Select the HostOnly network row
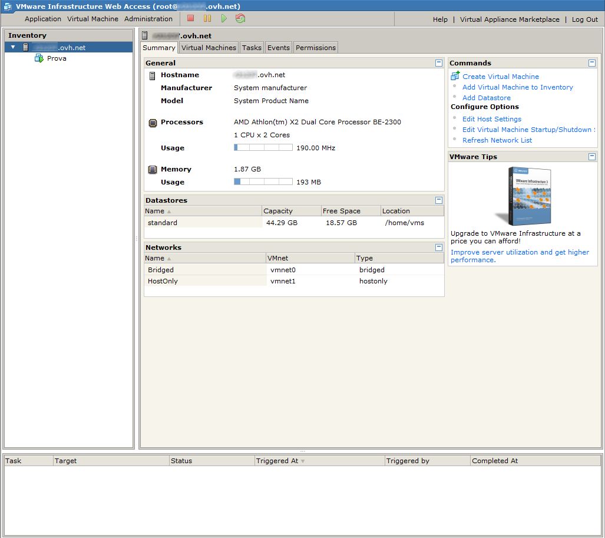605x538 pixels. point(293,281)
